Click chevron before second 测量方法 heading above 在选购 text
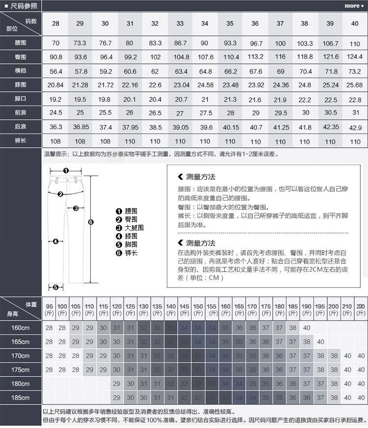Viewport: 368px width, 428px height. pyautogui.click(x=180, y=242)
